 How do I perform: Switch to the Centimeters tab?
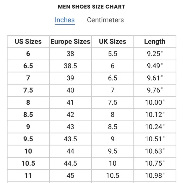coord(105,20)
